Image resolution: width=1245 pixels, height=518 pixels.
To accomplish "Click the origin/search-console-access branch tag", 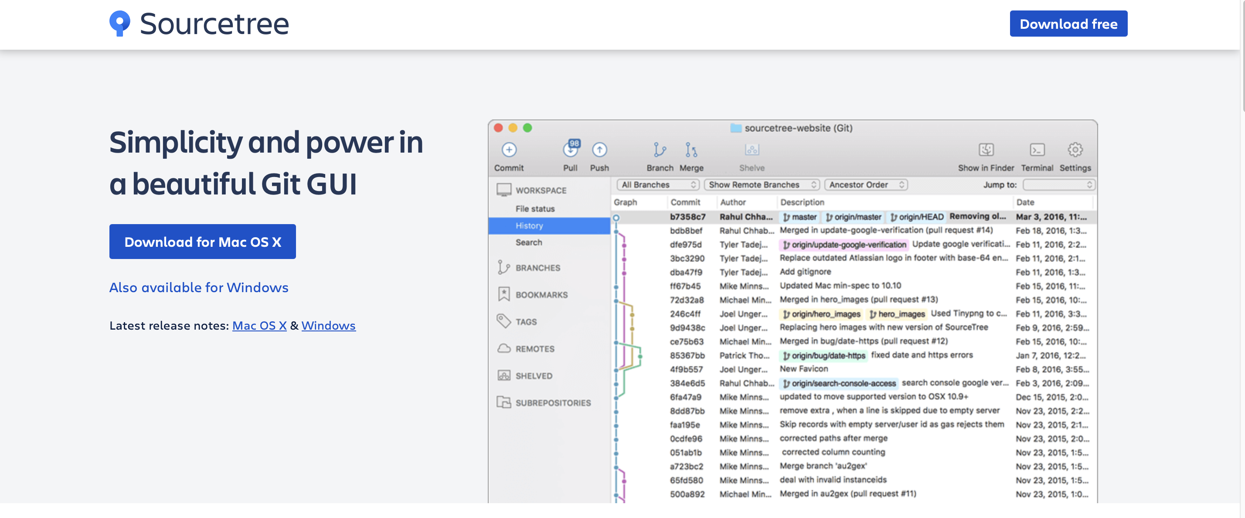I will 839,383.
